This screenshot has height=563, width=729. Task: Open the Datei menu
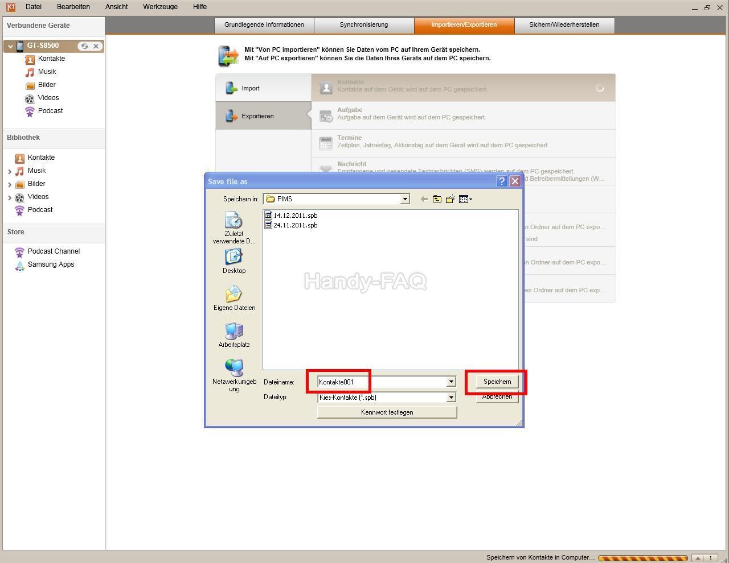pyautogui.click(x=34, y=7)
